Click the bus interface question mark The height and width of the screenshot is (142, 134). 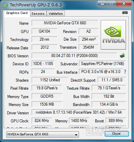[125, 72]
